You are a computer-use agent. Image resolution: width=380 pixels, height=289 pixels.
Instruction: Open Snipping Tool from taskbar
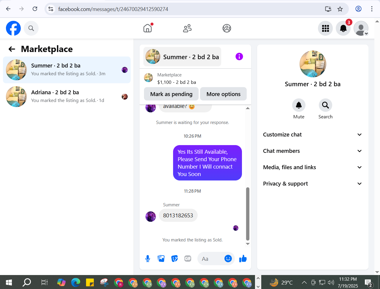click(x=104, y=282)
